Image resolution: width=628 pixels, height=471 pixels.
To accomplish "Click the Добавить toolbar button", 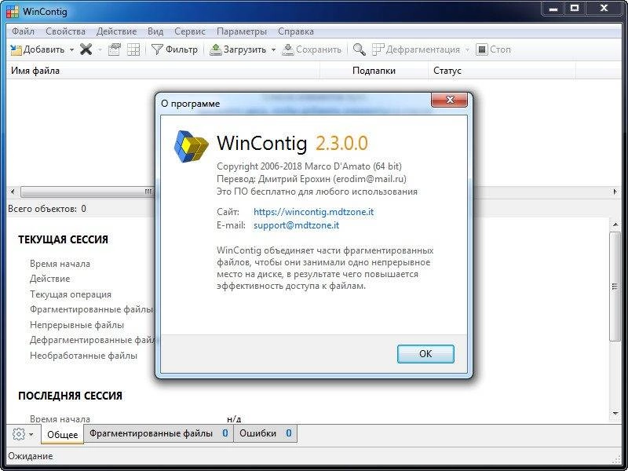I will tap(37, 49).
